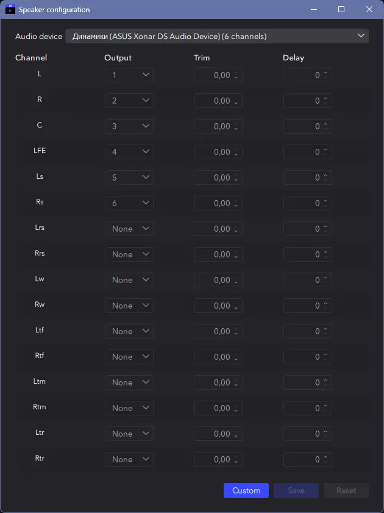Image resolution: width=384 pixels, height=513 pixels.
Task: Click the app icon in the title bar
Action: (x=10, y=10)
